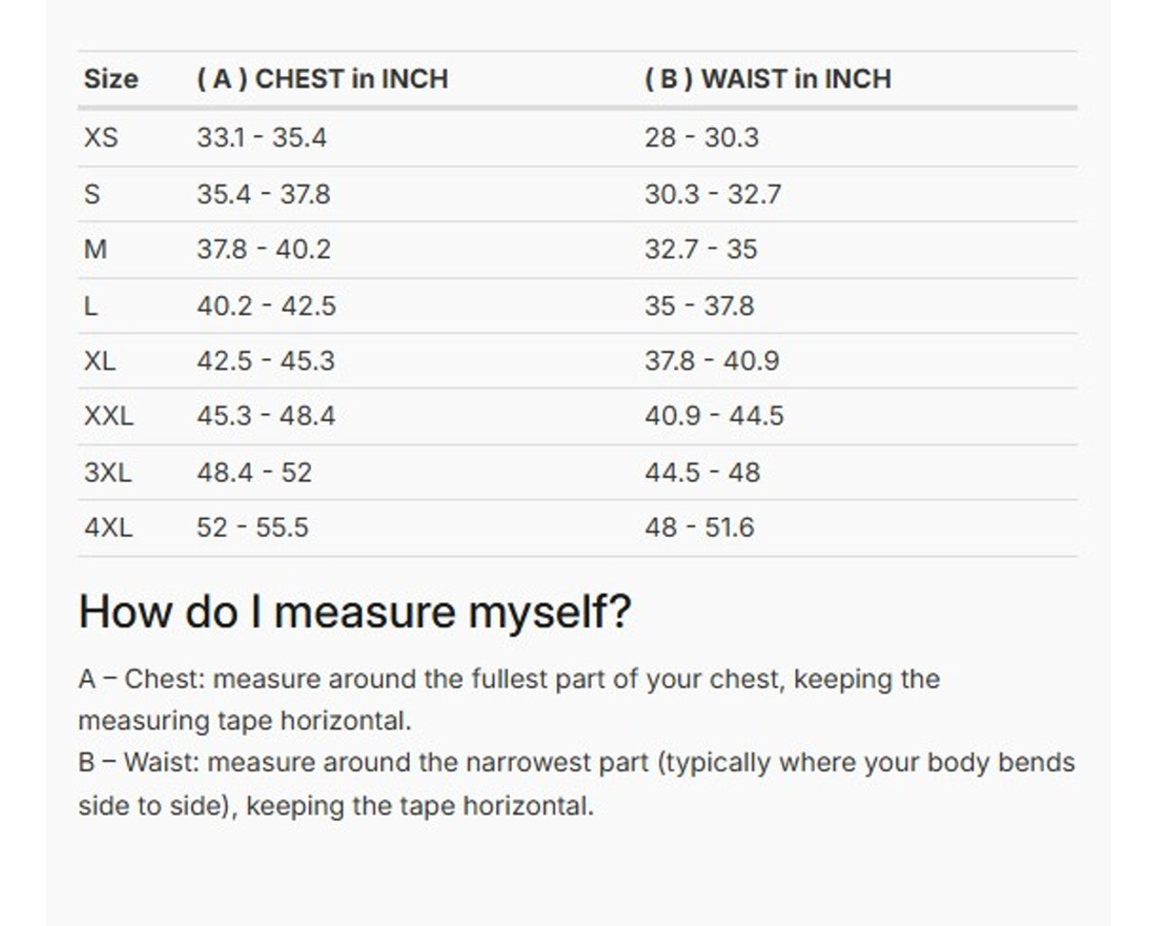The width and height of the screenshot is (1158, 926).
Task: Click chest value 45.3 - 48.4
Action: pos(266,416)
